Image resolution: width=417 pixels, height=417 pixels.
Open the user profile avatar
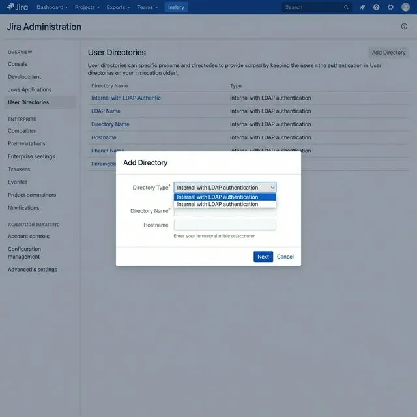[405, 7]
